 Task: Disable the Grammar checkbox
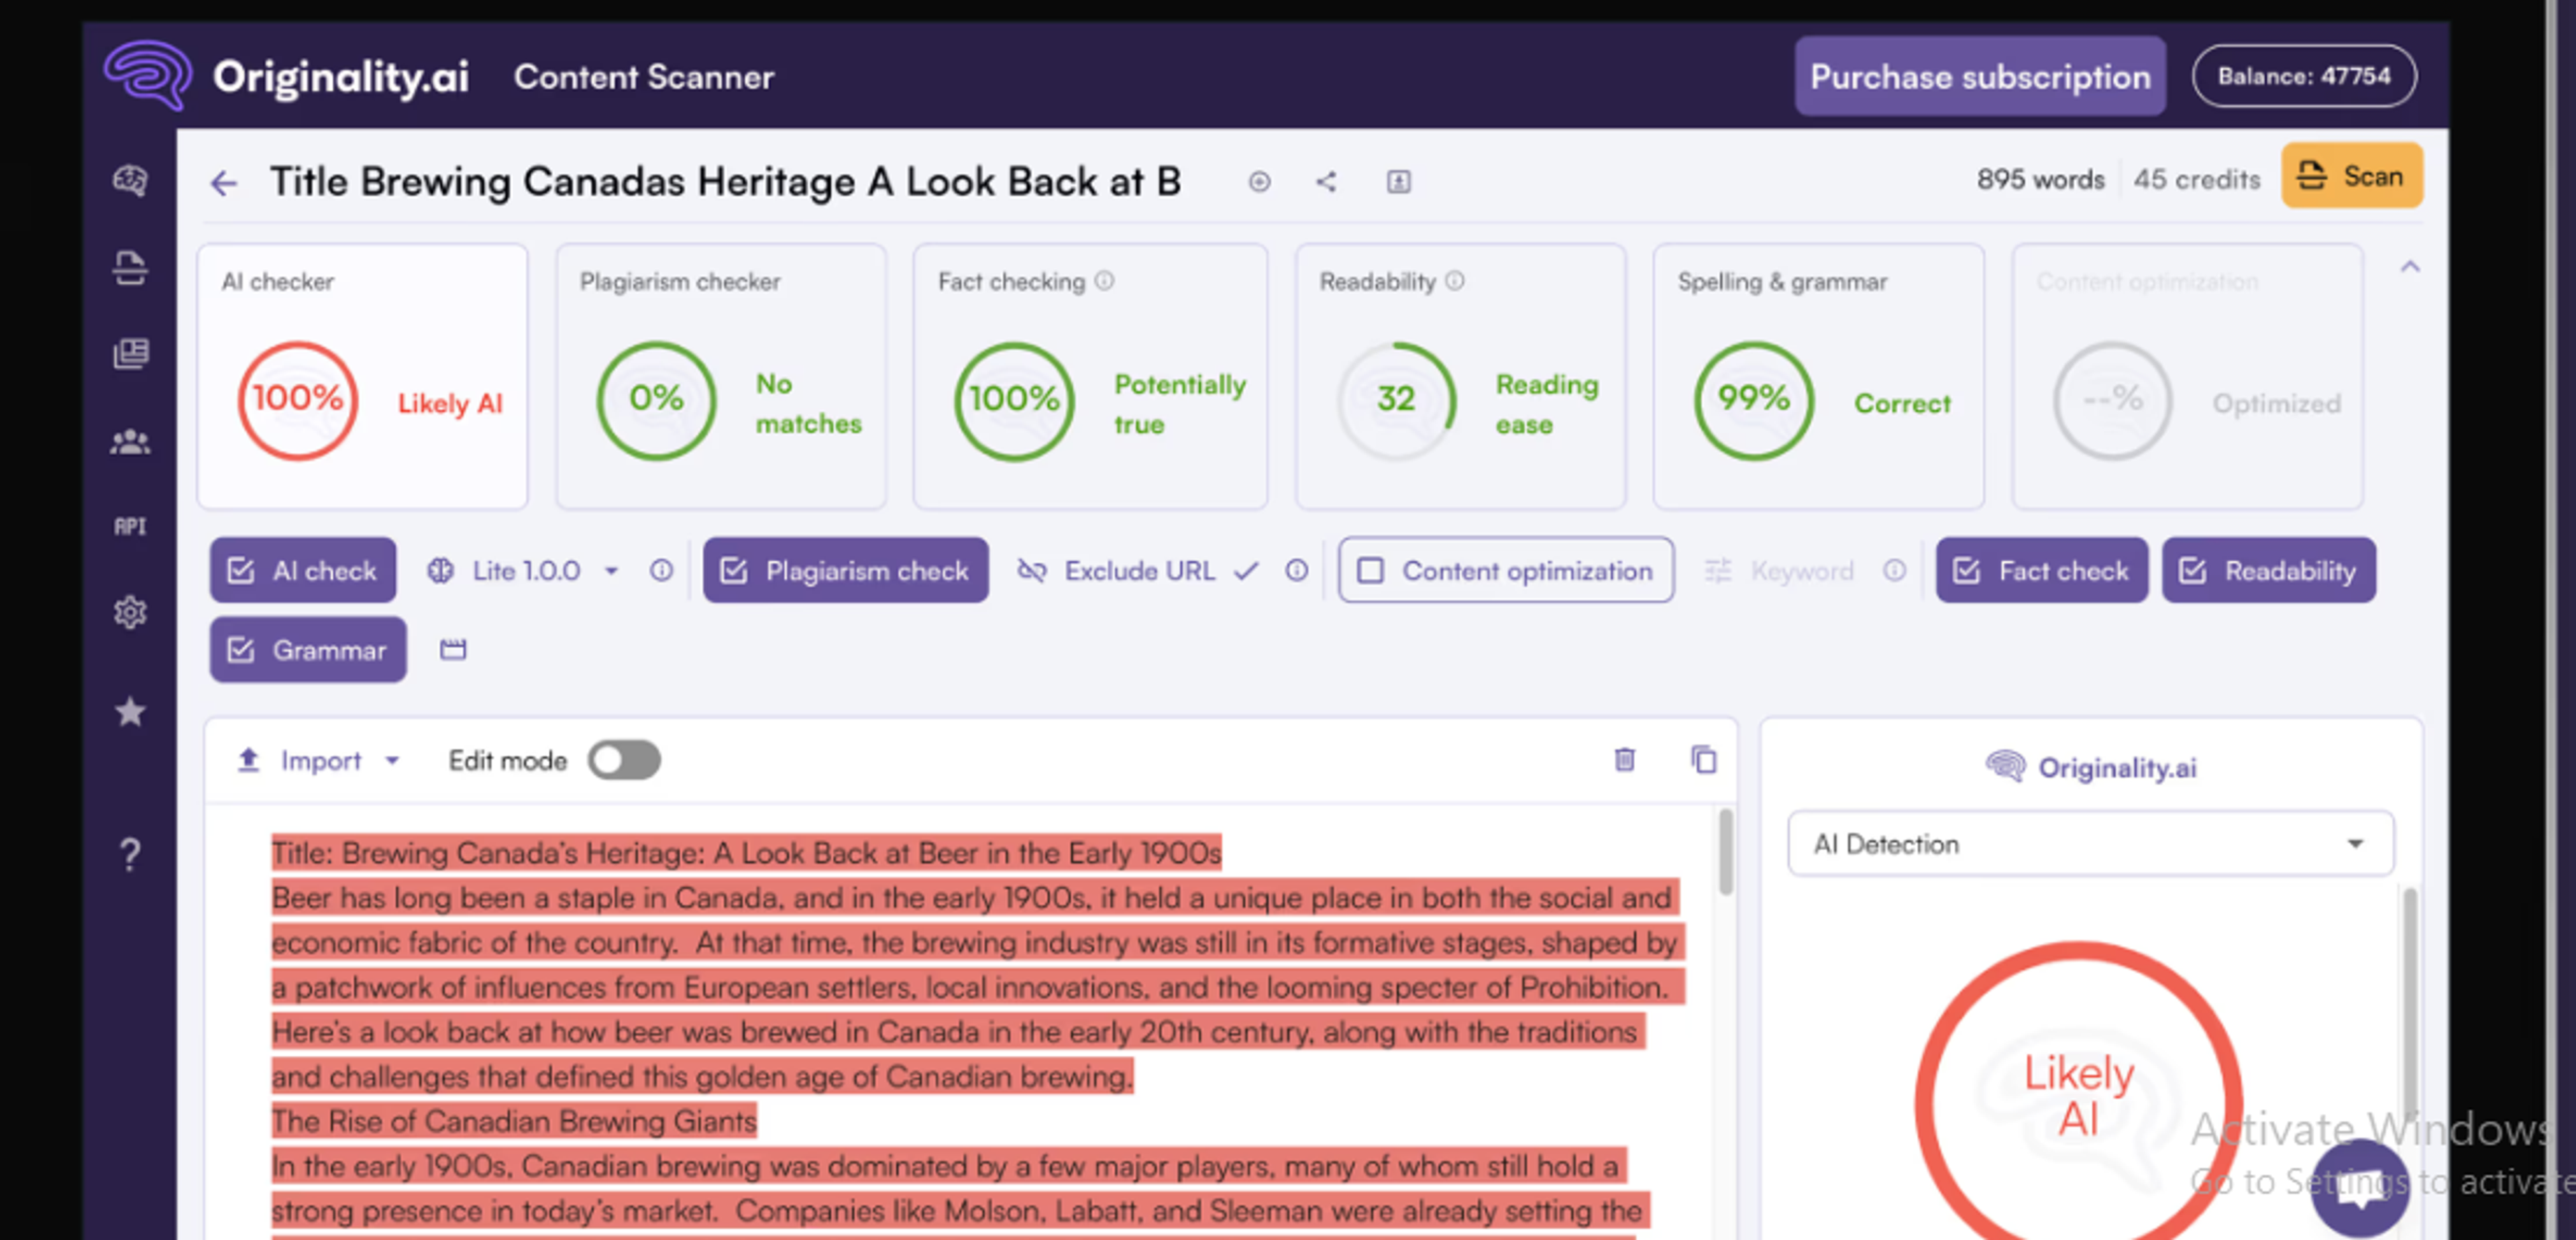coord(308,650)
